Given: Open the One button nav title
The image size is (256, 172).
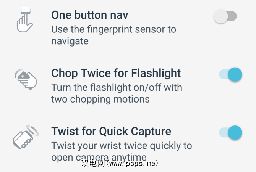Looking at the screenshot, I should tap(90, 15).
